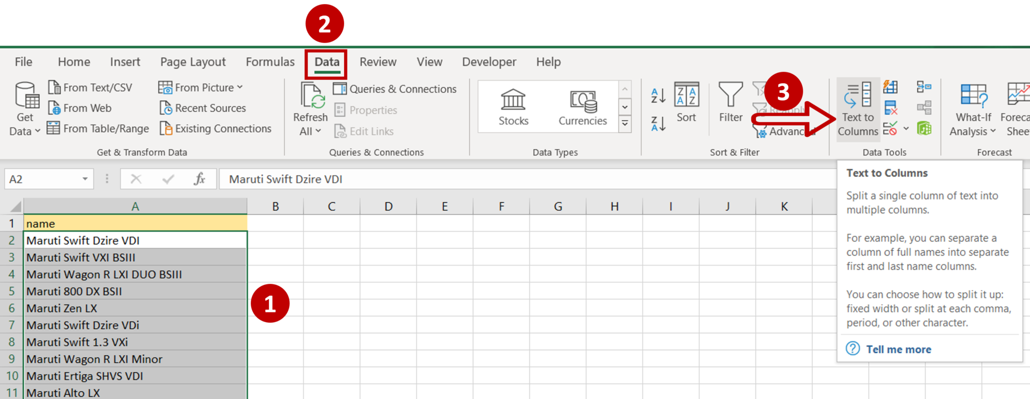The height and width of the screenshot is (399, 1030).
Task: Open Recent Sources
Action: [x=203, y=108]
